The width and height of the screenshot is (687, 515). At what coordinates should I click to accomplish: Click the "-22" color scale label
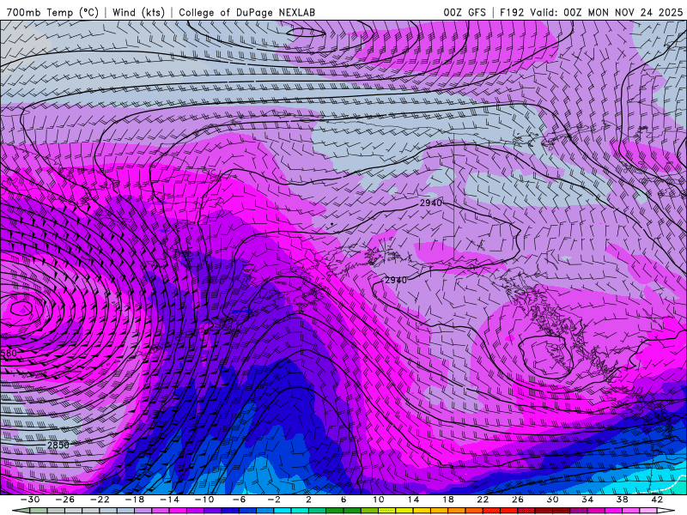point(100,500)
